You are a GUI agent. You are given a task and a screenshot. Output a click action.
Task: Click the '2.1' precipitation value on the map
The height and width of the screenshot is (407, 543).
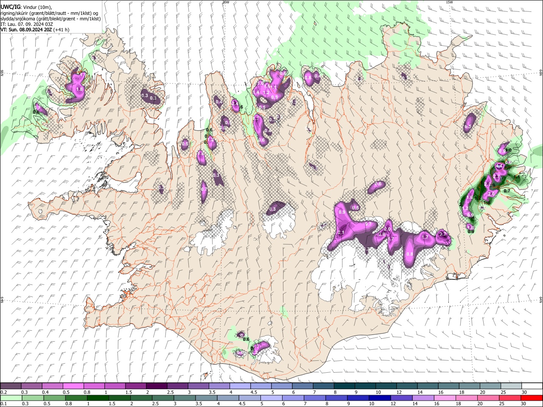[x=341, y=233]
